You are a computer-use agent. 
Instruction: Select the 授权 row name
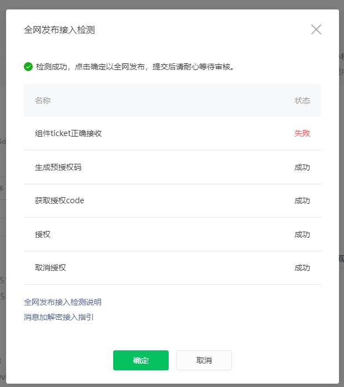(43, 234)
